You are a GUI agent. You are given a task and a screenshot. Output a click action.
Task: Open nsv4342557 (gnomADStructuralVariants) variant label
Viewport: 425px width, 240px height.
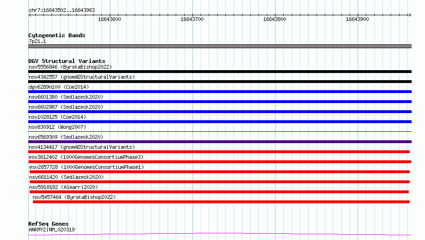click(x=82, y=77)
